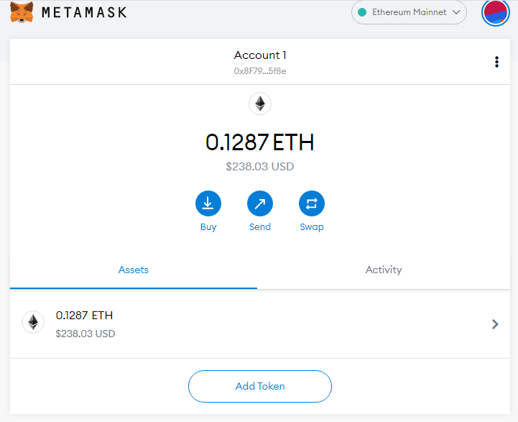Click the METAMASK wordmark text
This screenshot has height=422, width=518.
coord(84,12)
